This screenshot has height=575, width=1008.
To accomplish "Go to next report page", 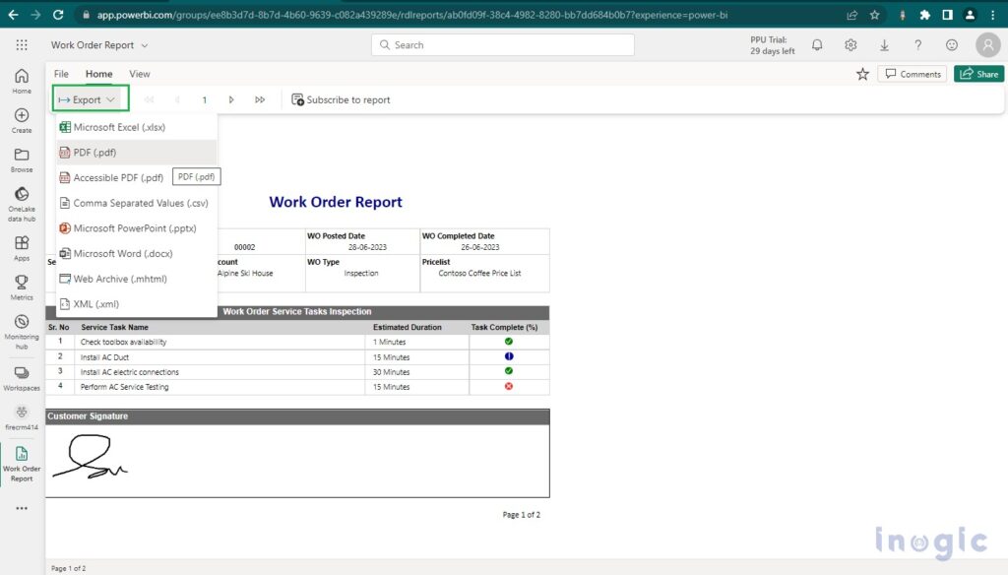I will point(231,99).
